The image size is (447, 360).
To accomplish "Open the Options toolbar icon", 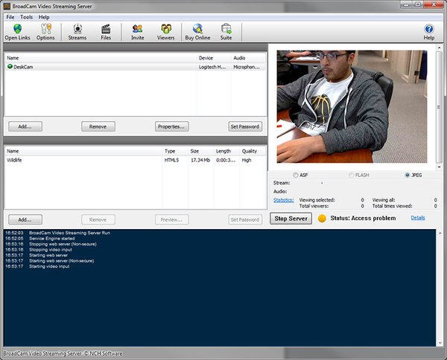I will click(45, 29).
